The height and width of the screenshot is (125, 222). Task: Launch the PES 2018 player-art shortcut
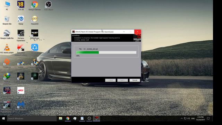tap(7, 90)
